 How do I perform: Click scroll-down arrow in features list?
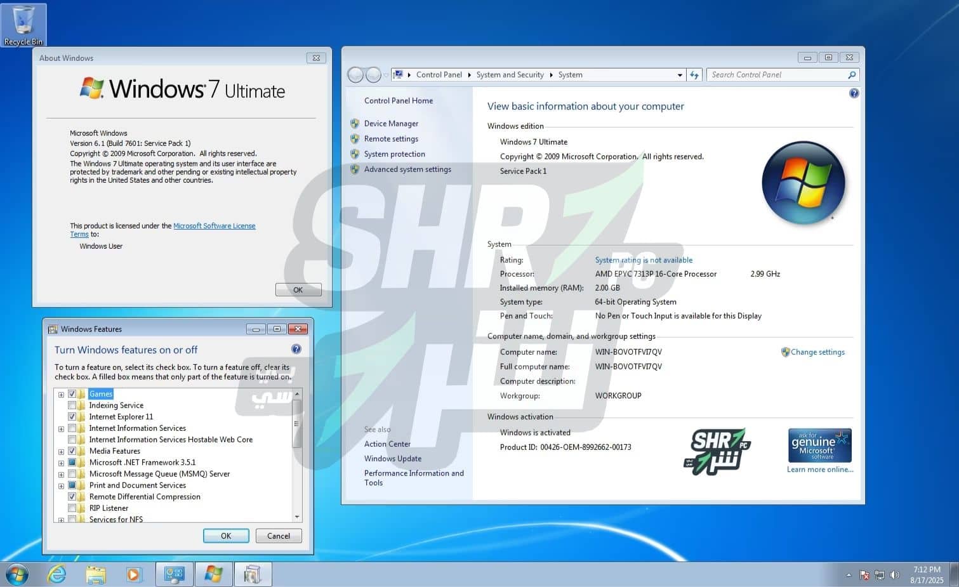tap(296, 517)
